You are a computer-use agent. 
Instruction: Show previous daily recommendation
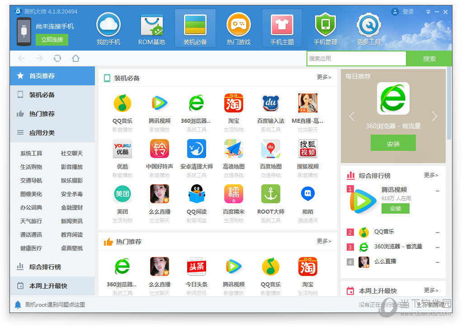tap(352, 116)
